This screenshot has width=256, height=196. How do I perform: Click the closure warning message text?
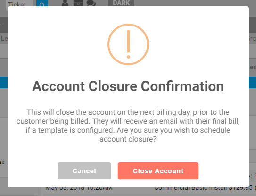point(128,126)
